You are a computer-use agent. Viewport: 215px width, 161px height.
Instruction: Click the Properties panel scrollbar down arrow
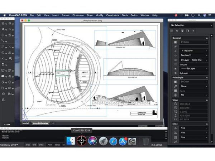pos(212,142)
